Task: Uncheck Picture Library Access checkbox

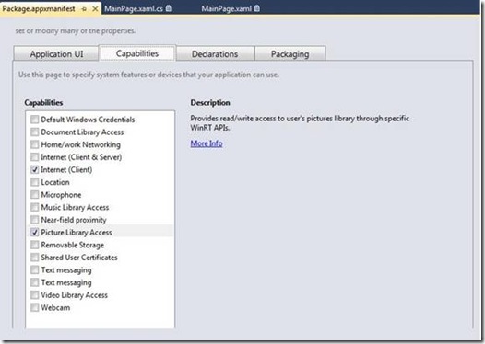Action: [x=35, y=233]
